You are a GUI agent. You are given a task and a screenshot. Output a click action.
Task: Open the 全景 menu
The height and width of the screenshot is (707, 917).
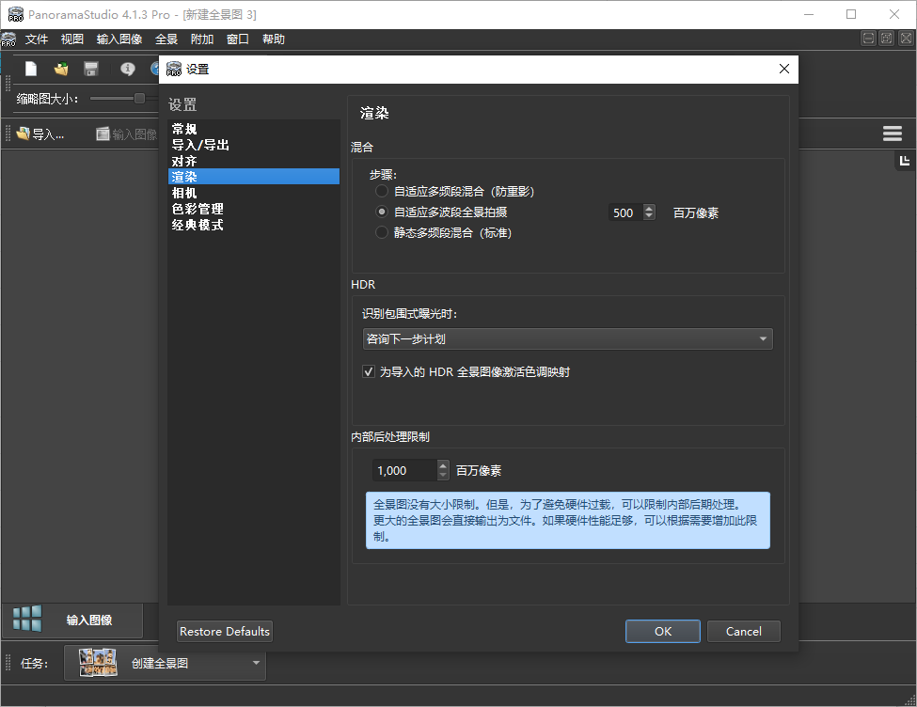click(x=166, y=39)
